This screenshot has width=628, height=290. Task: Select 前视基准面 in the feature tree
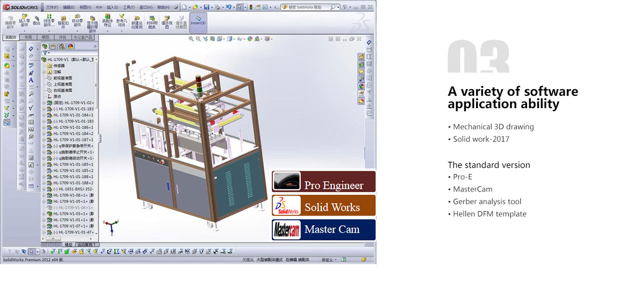coord(63,78)
